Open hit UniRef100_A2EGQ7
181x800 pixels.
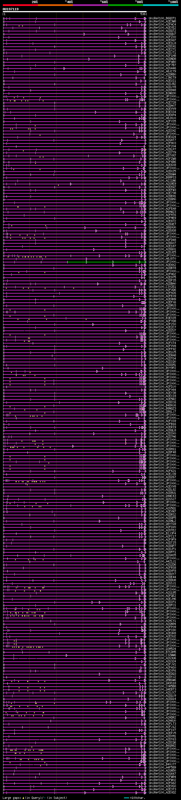(x=162, y=40)
